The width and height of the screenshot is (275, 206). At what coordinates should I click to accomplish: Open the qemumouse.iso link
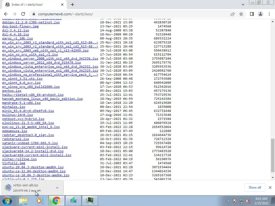click(x=15, y=131)
